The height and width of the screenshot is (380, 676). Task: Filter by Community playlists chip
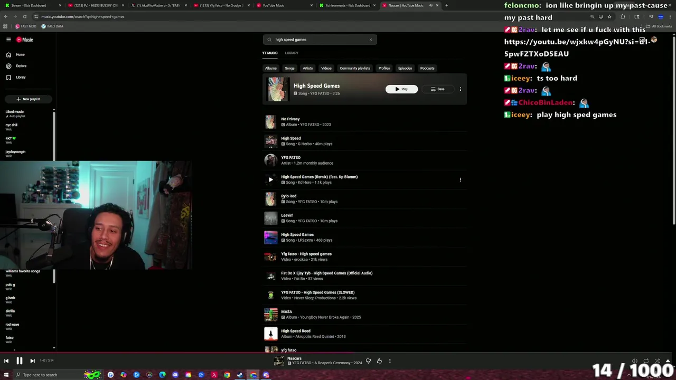point(355,68)
